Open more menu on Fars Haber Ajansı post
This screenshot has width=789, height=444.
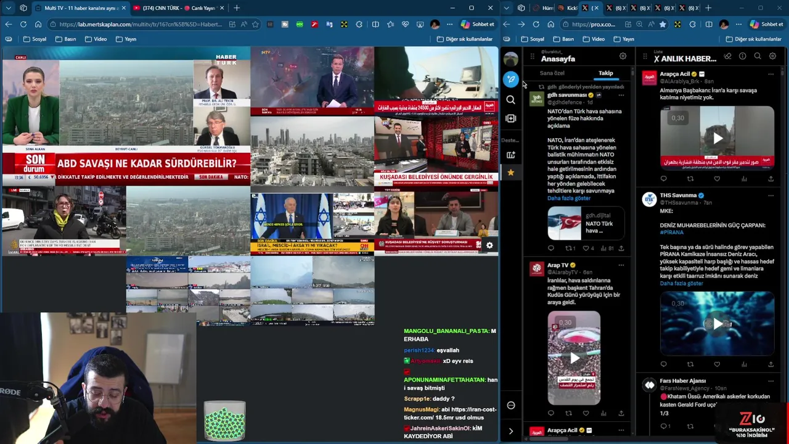tap(771, 381)
